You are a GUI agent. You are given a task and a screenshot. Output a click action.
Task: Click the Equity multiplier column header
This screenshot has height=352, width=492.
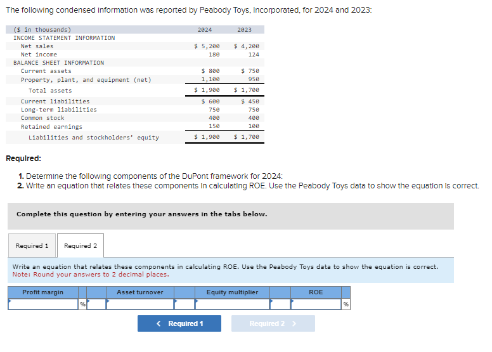[x=232, y=292]
